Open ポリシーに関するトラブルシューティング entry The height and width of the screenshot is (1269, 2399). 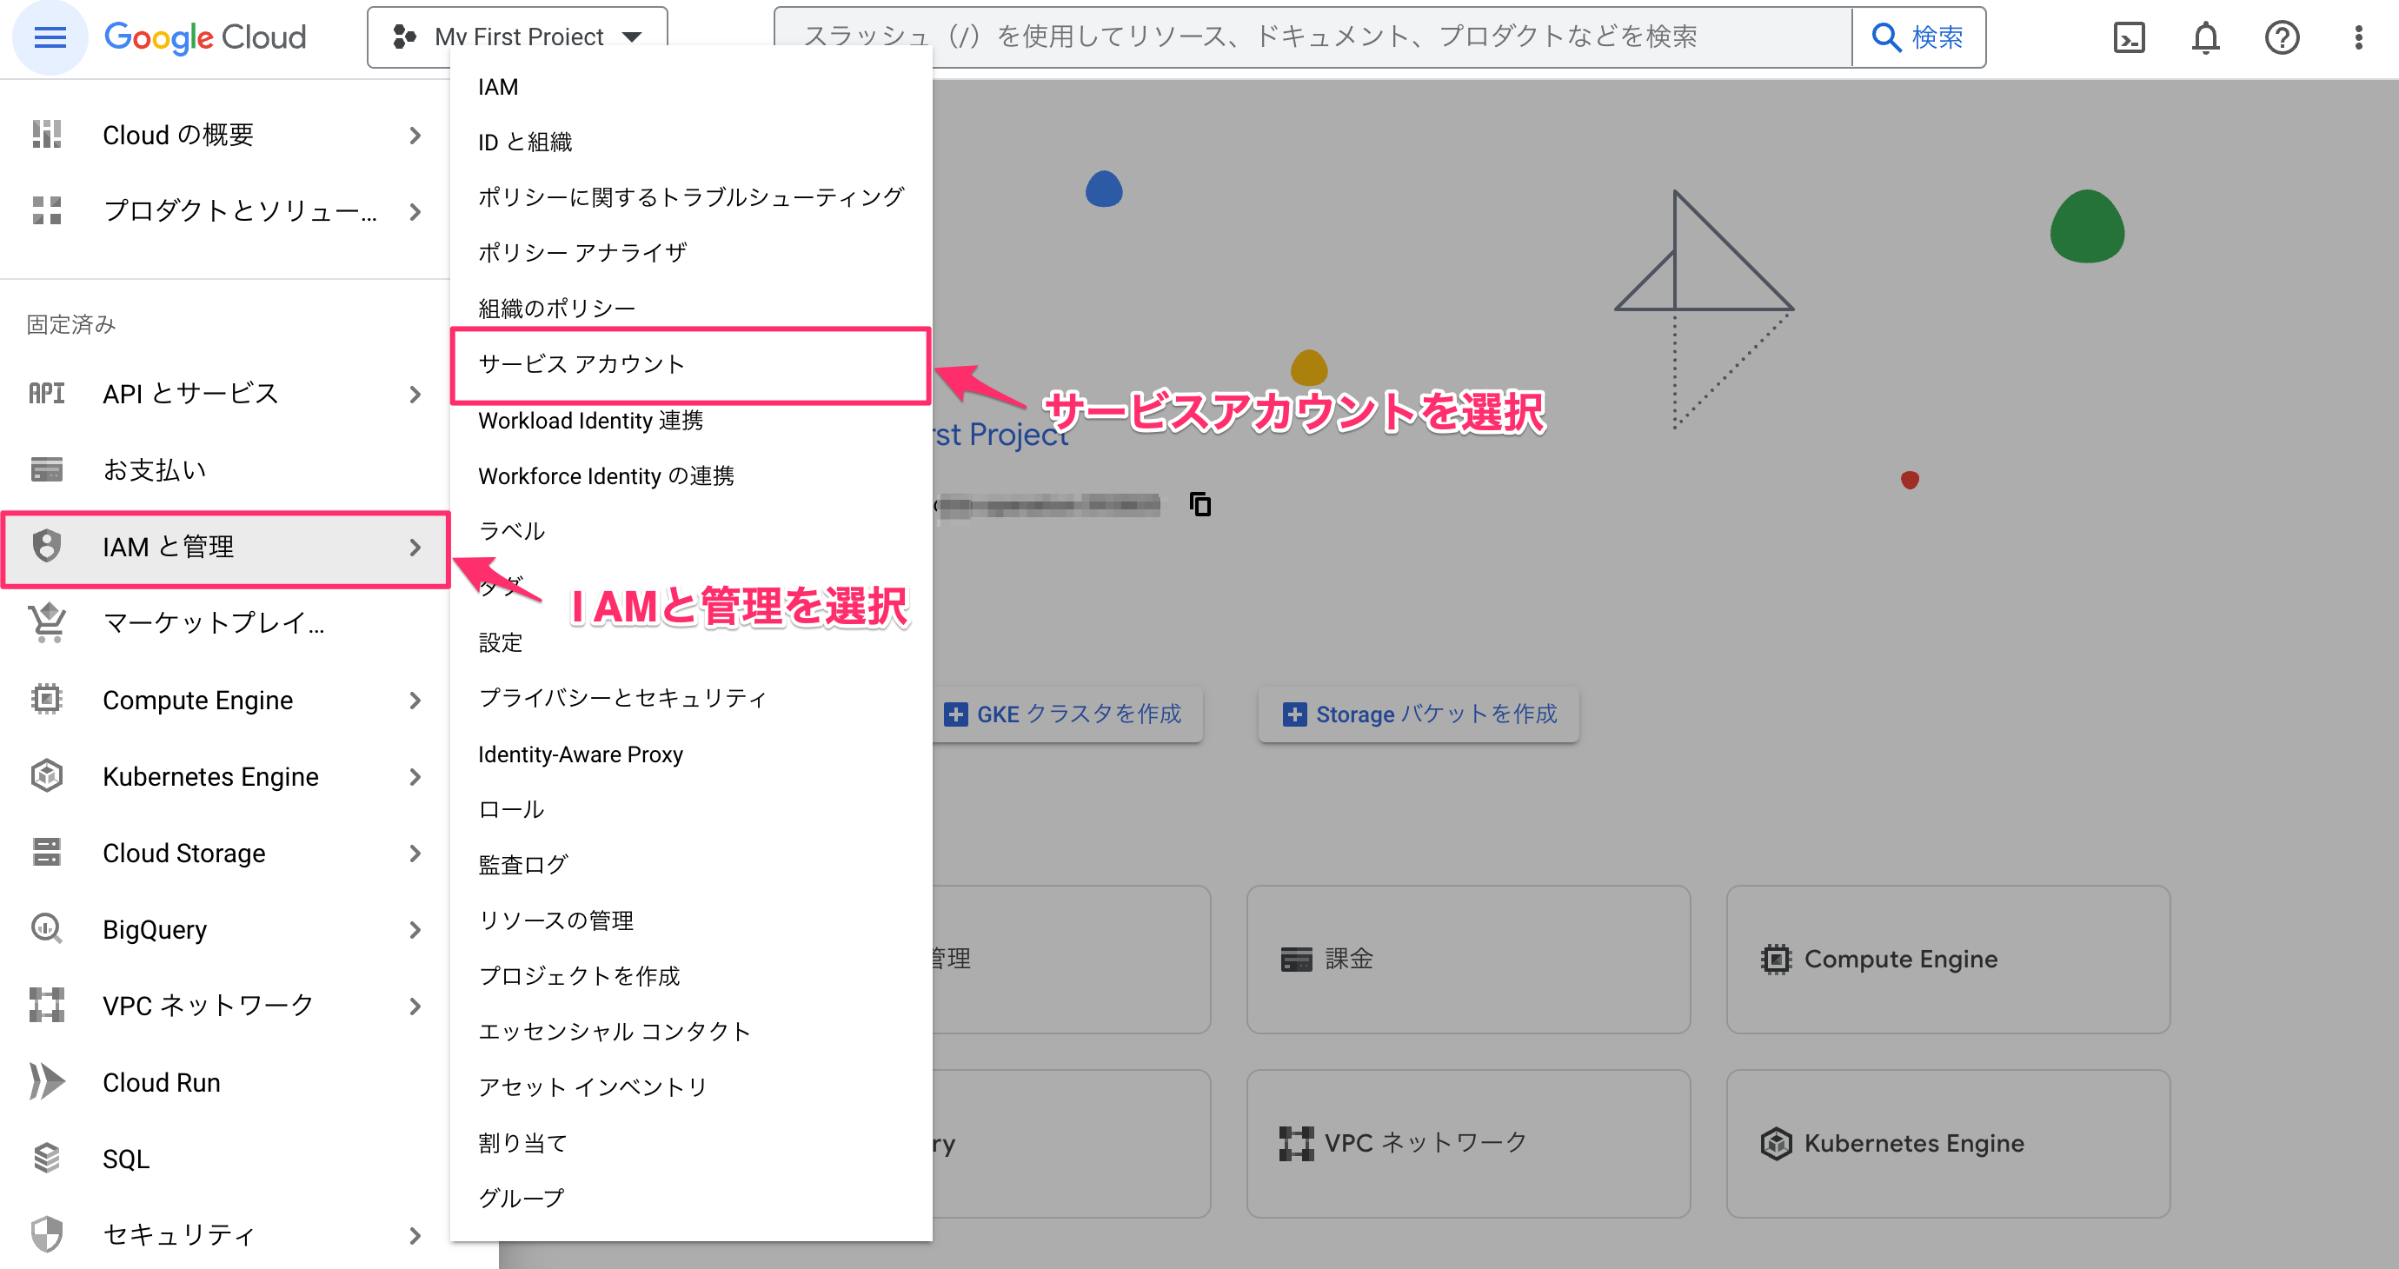(x=690, y=197)
